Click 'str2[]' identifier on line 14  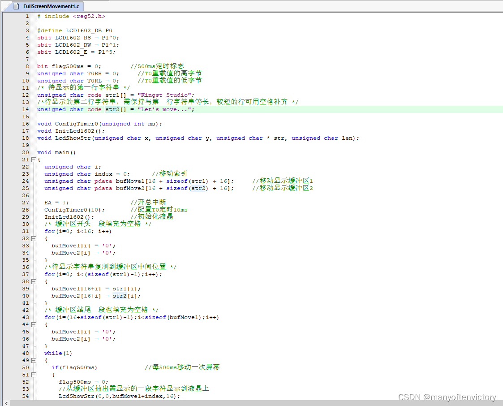click(116, 109)
